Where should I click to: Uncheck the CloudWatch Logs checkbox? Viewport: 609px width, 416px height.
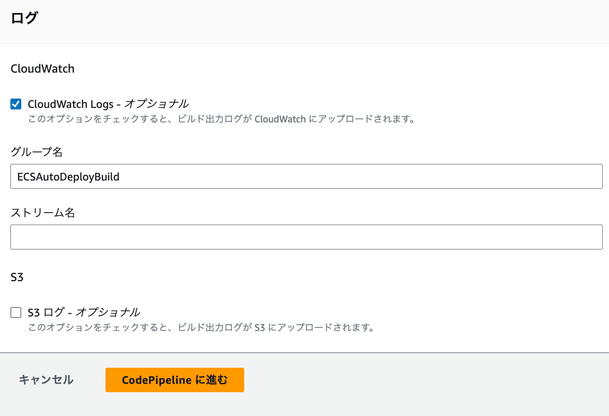pos(16,104)
